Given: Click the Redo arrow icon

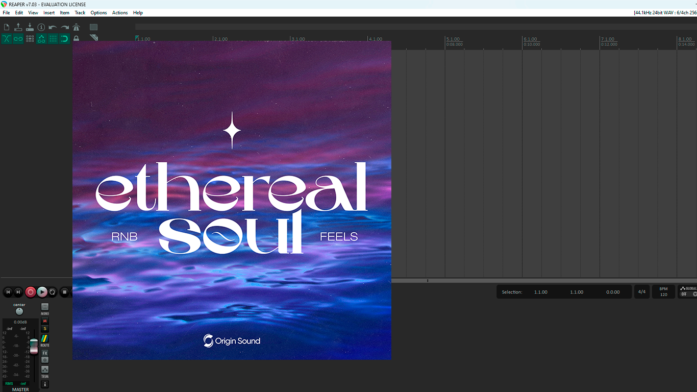Looking at the screenshot, I should 65,27.
